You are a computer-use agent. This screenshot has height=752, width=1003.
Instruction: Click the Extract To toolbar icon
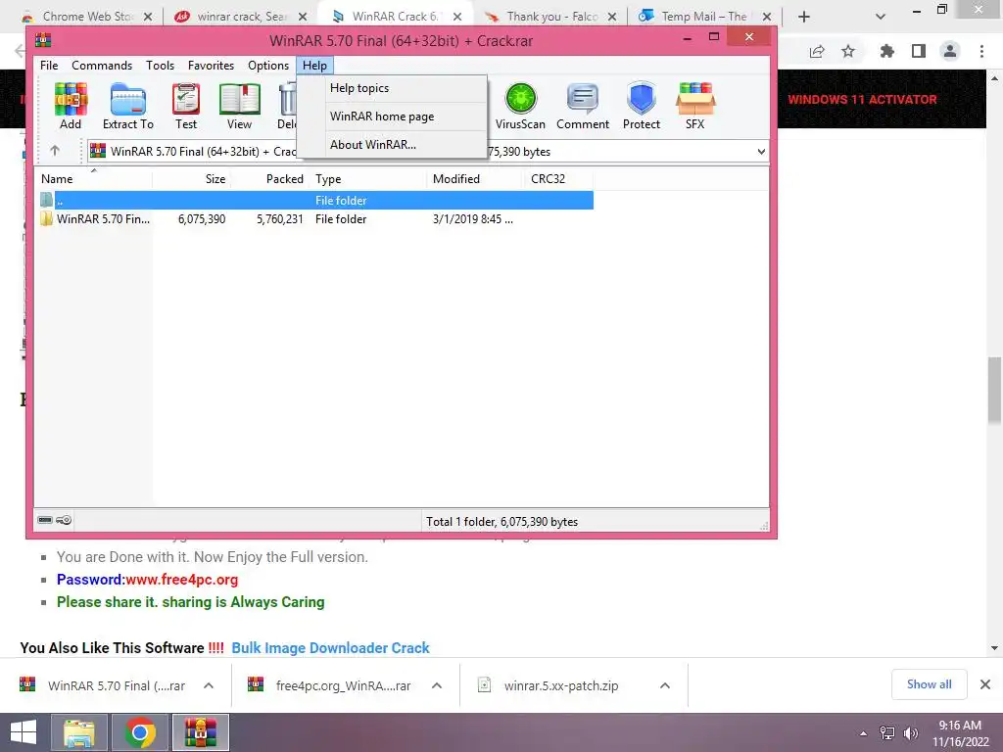pos(128,106)
